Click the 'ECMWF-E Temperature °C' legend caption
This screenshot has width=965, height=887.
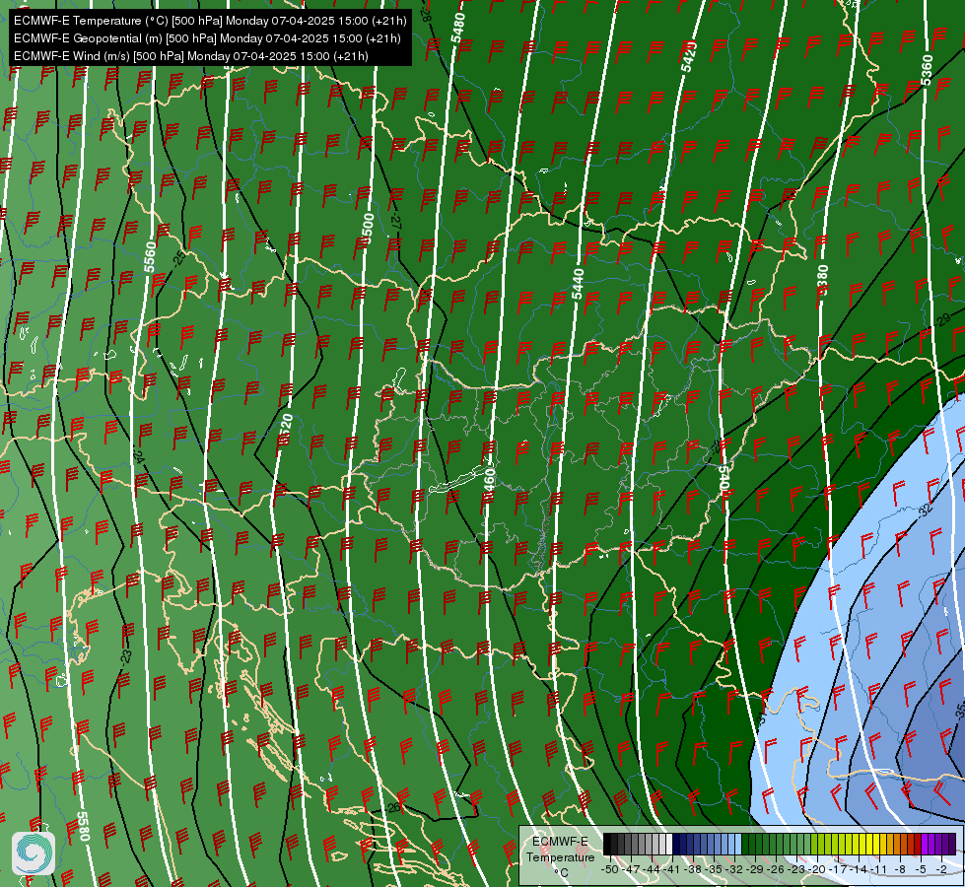(x=561, y=856)
